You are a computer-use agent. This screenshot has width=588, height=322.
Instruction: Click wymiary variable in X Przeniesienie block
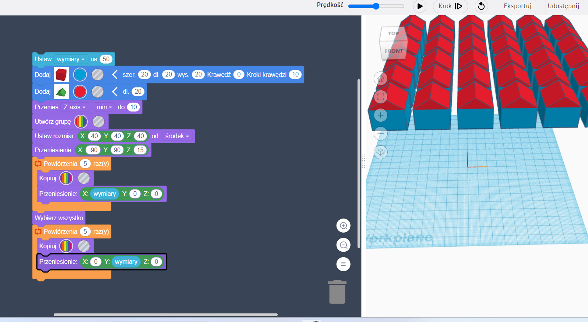pos(105,194)
